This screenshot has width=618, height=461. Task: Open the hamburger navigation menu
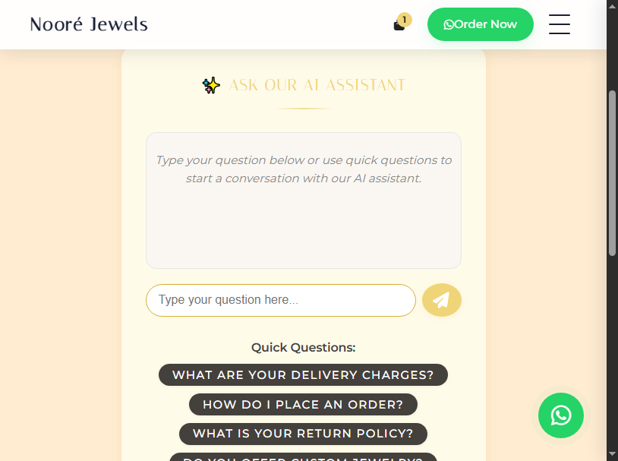click(560, 24)
